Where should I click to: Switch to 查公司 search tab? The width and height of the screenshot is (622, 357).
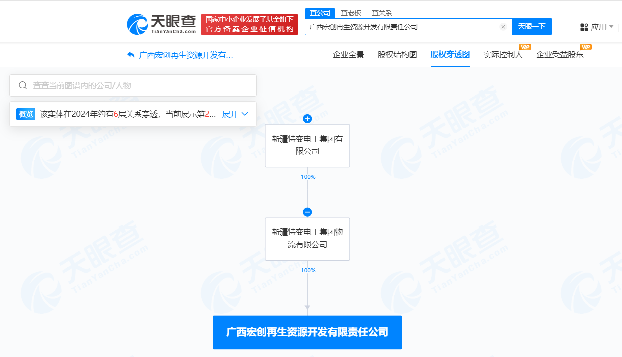click(320, 13)
